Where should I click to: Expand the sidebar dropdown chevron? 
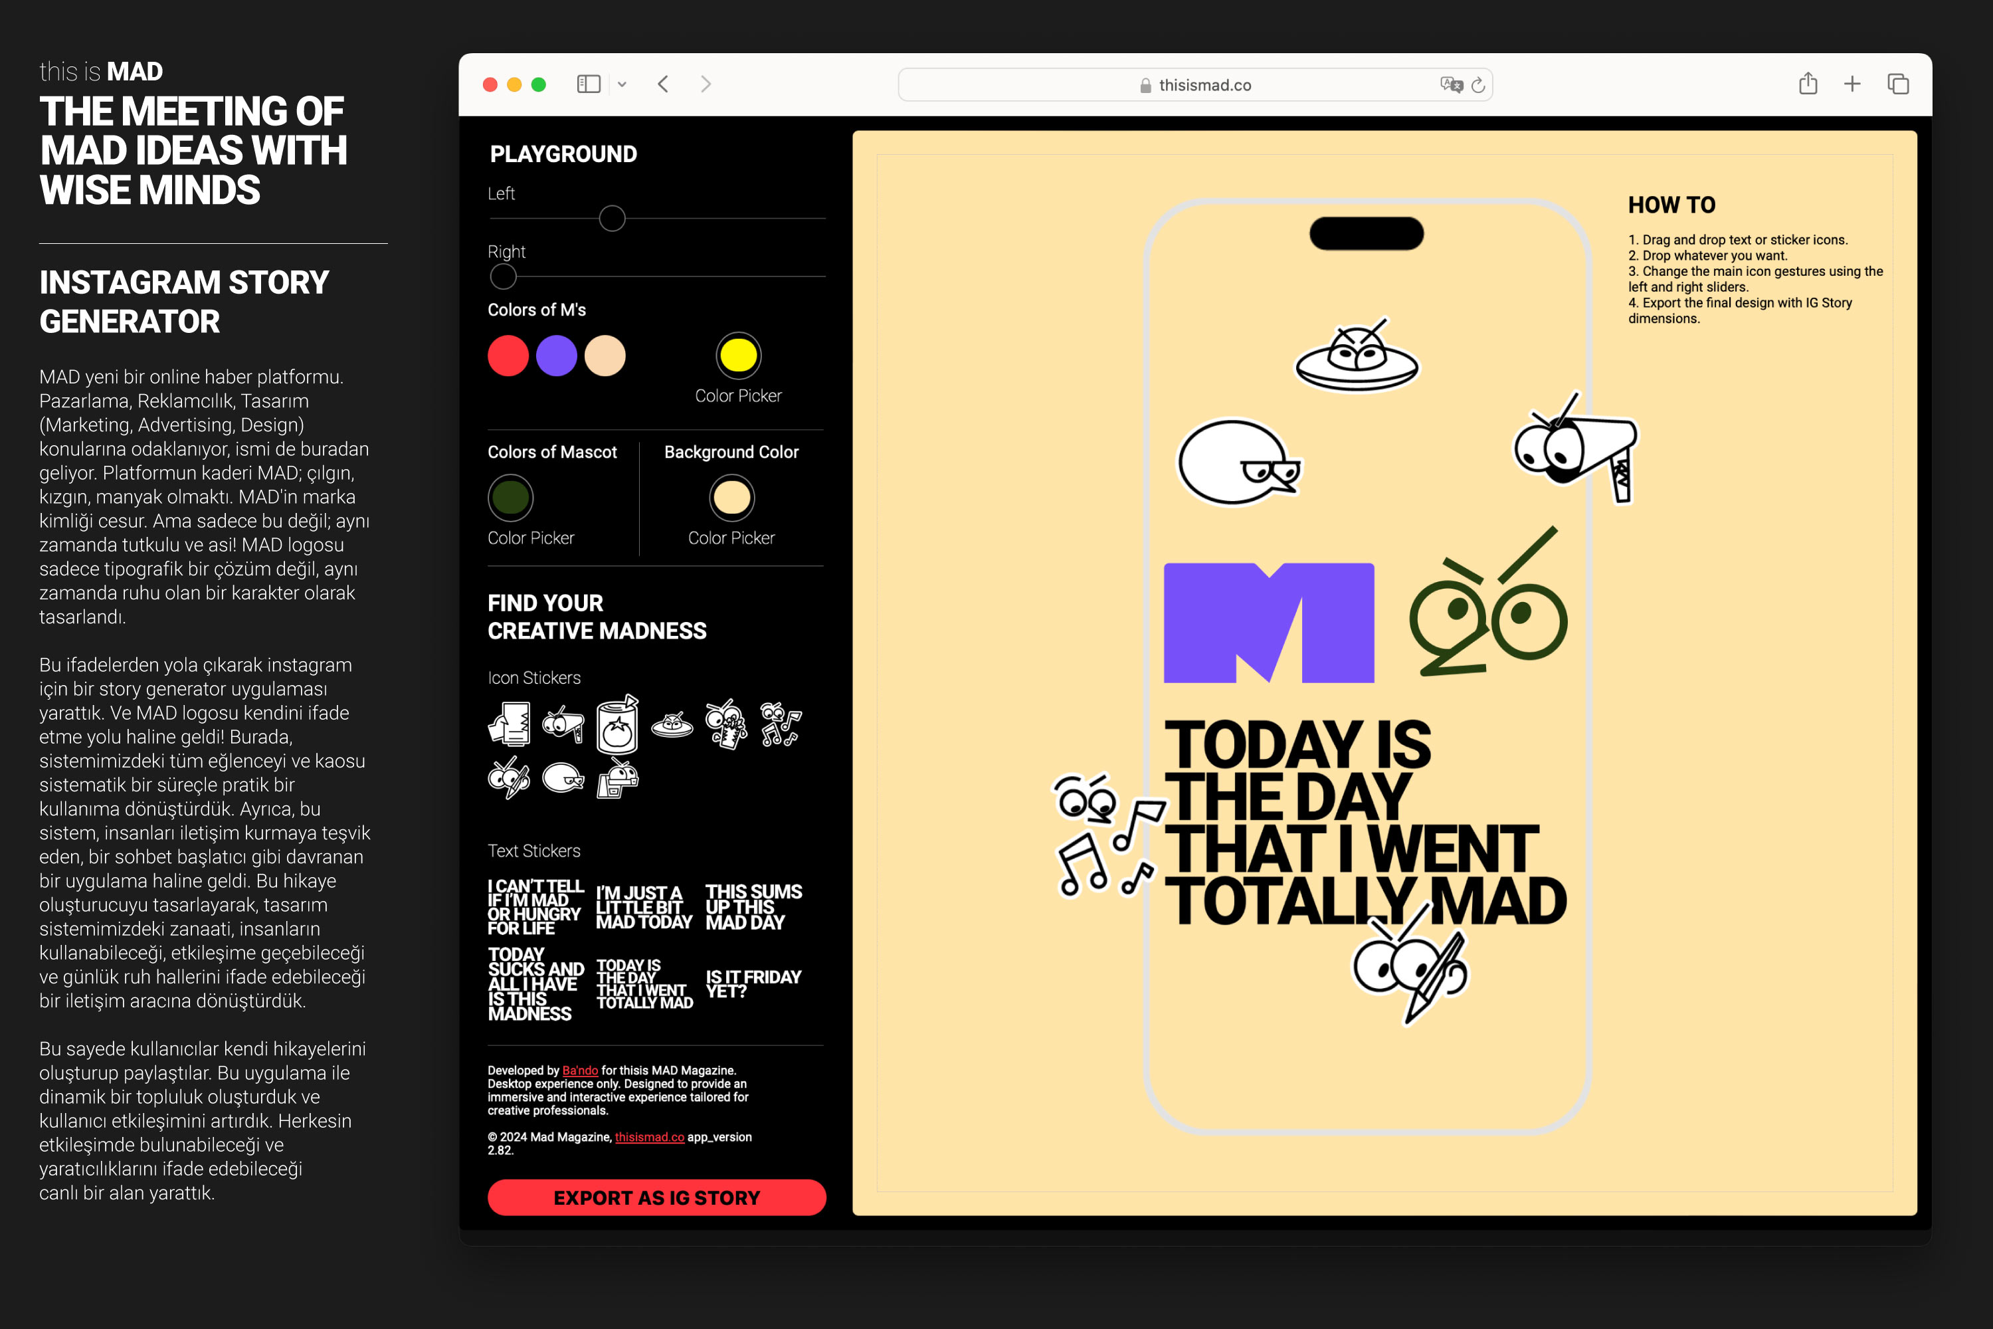click(x=622, y=84)
